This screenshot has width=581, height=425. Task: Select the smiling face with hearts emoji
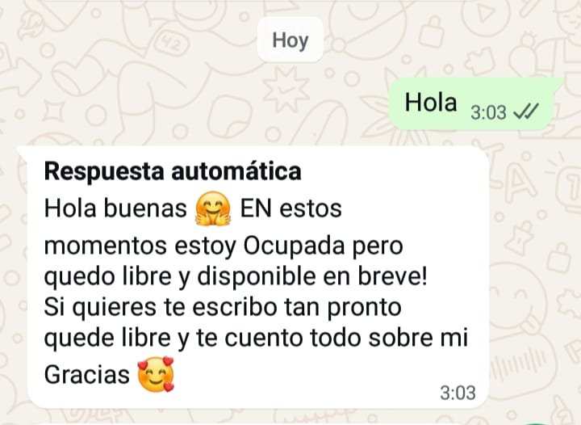[x=156, y=374]
